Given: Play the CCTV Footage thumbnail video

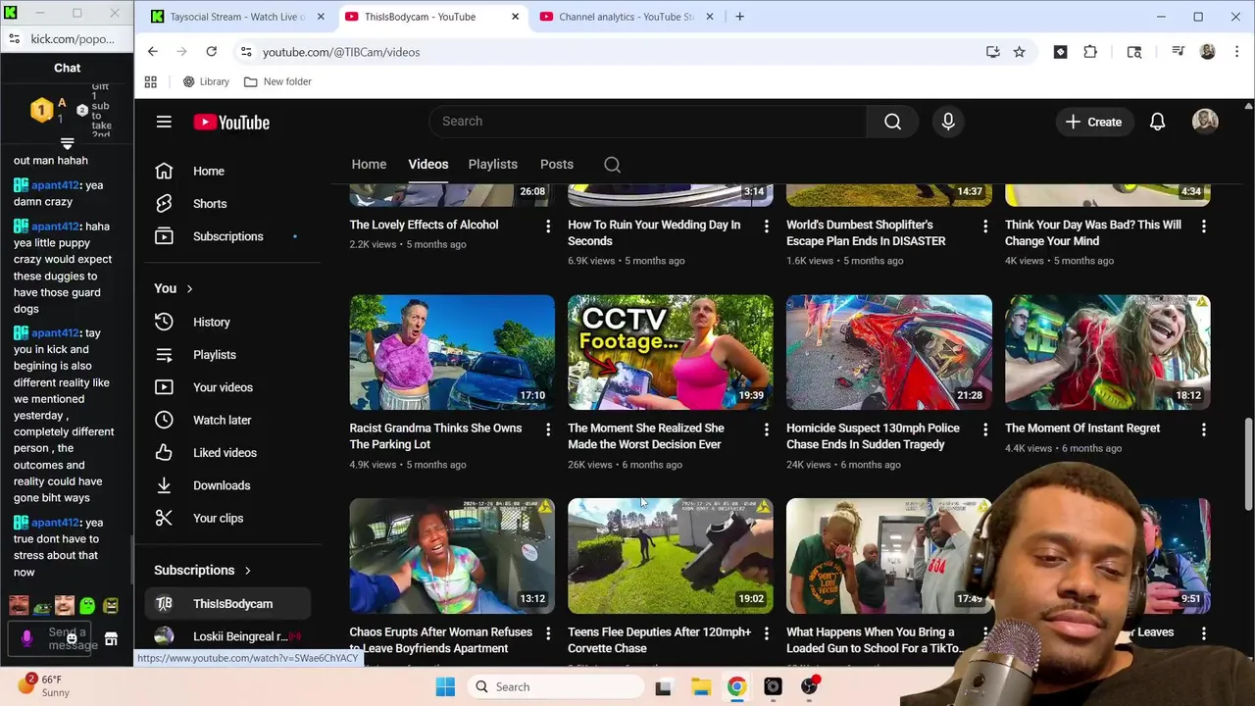Looking at the screenshot, I should click(671, 352).
